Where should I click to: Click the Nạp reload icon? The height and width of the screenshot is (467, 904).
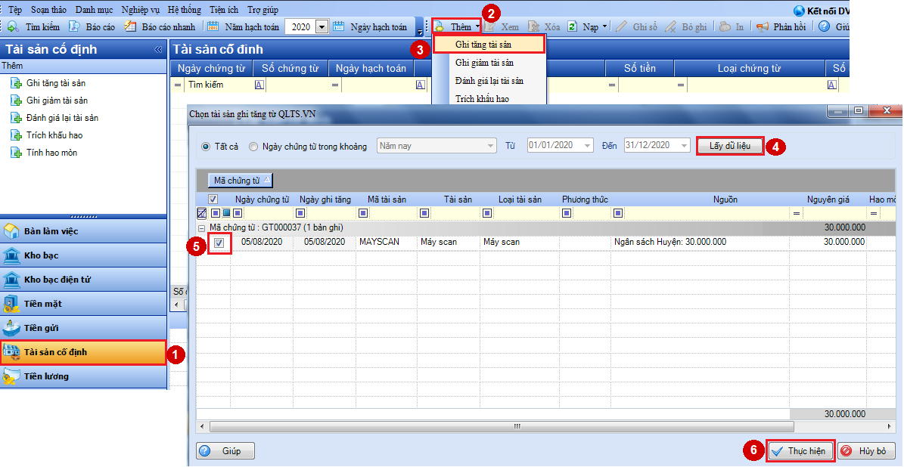572,26
